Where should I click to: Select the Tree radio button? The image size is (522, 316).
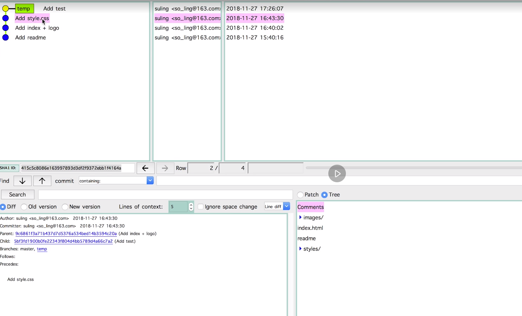(x=324, y=195)
